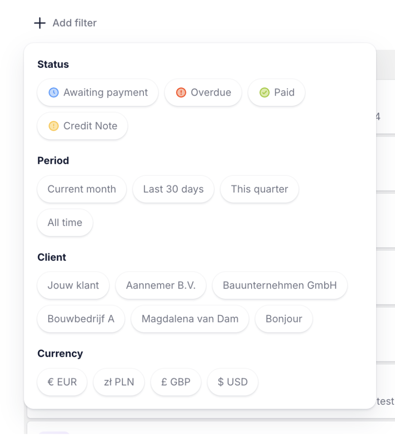Choose the This quarter period
Image resolution: width=395 pixels, height=439 pixels.
(259, 189)
